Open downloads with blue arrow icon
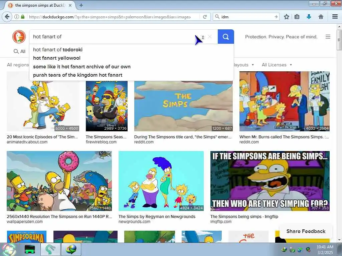342x256 pixels. click(x=309, y=17)
